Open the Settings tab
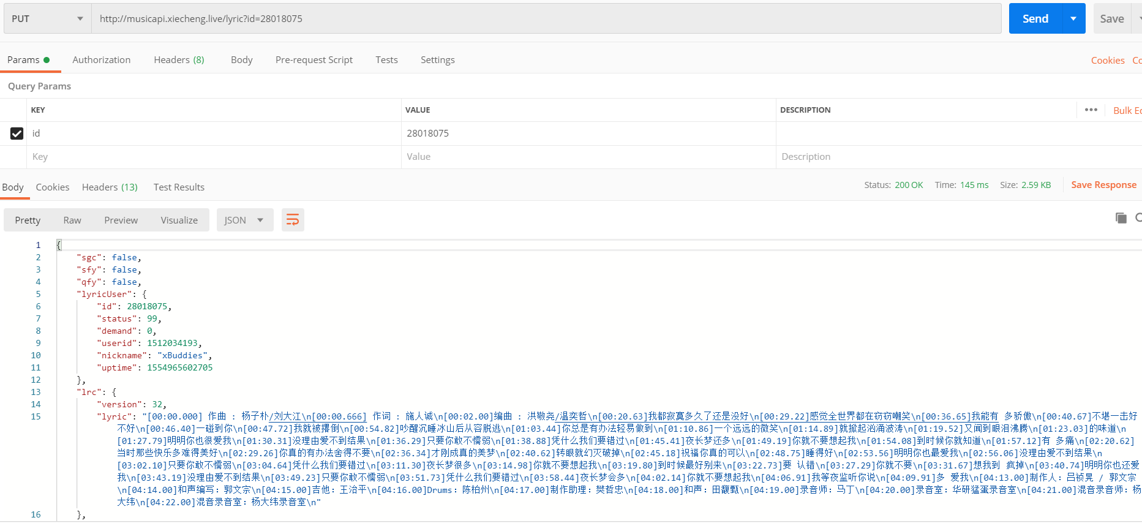This screenshot has width=1142, height=523. point(438,60)
